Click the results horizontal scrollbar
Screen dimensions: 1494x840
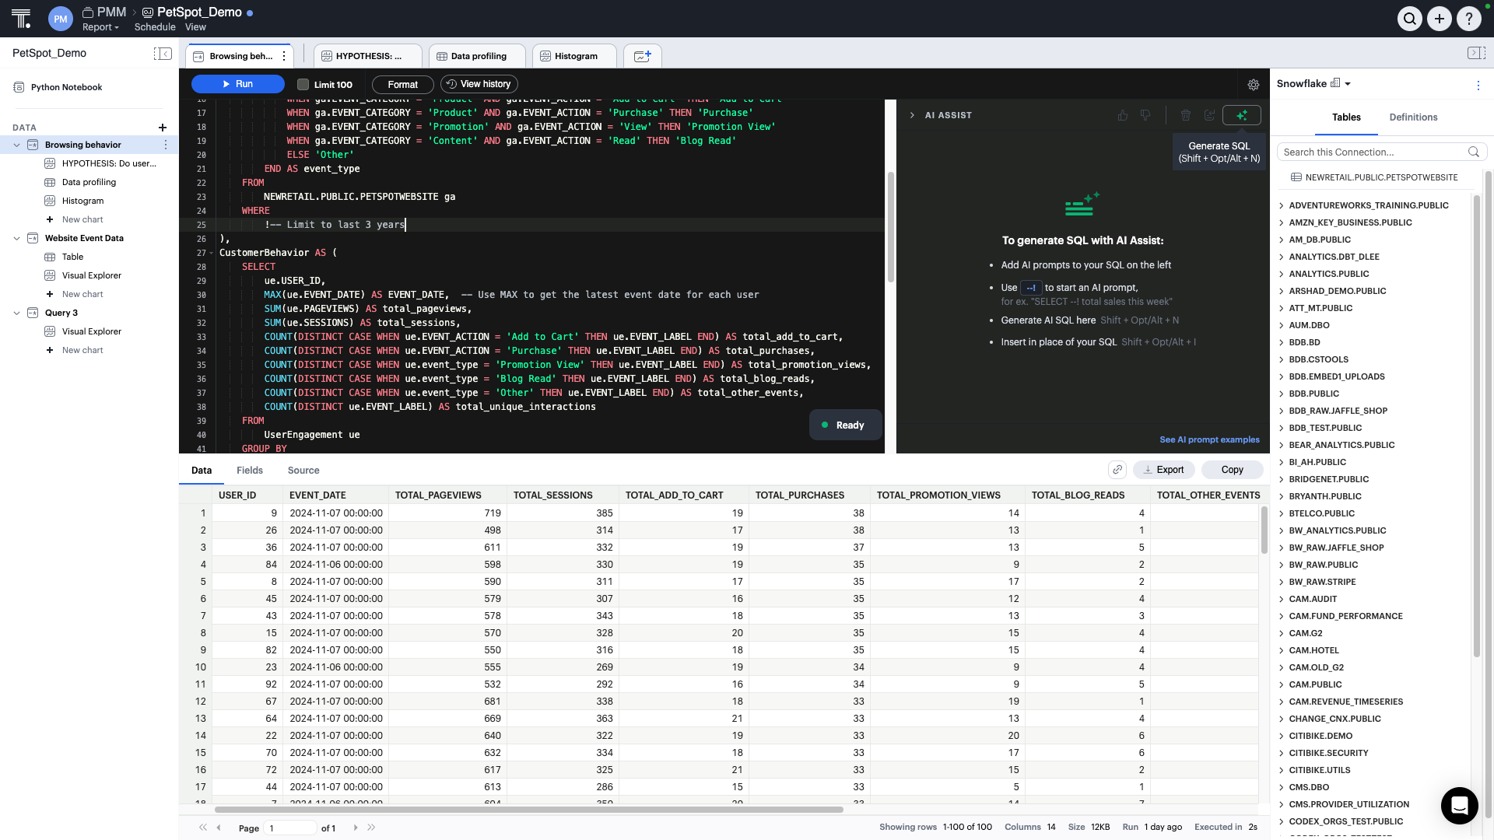(x=529, y=810)
